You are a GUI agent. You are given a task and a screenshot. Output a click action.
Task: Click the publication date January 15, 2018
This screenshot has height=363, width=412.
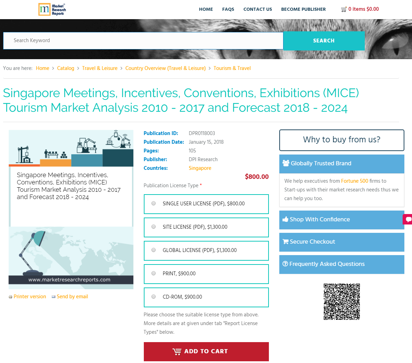[206, 142]
